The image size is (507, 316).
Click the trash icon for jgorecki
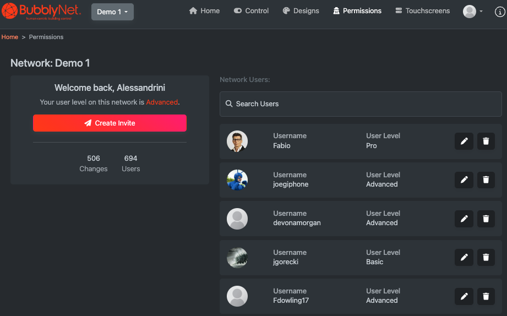click(x=486, y=257)
